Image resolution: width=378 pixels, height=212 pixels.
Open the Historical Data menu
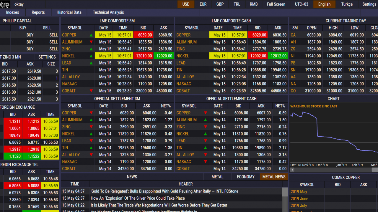tap(69, 12)
